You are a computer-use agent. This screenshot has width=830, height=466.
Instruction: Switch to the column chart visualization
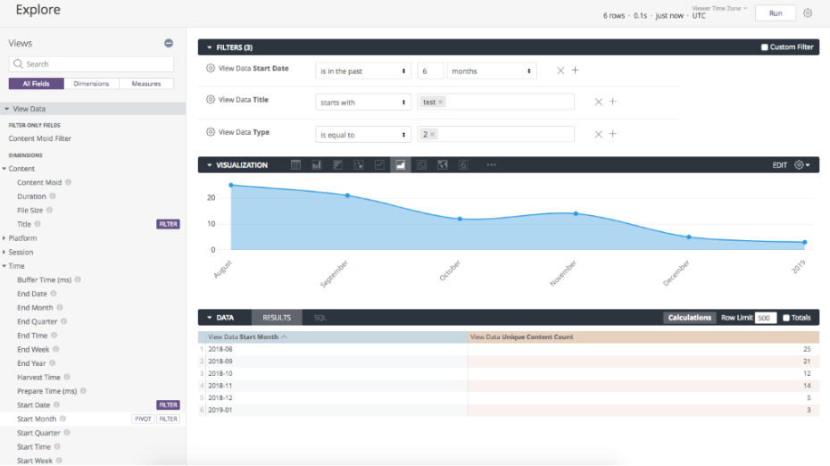[x=317, y=165]
